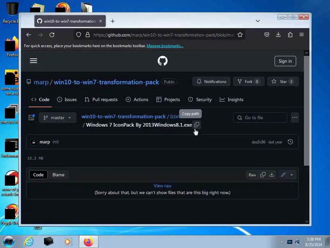330x248 pixels.
Task: Click the Raw button
Action: tap(252, 175)
